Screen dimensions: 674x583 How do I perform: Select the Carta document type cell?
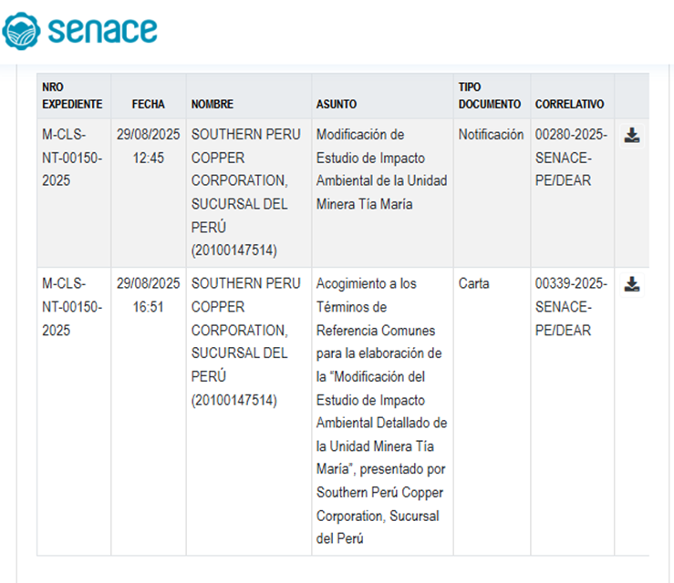[474, 284]
